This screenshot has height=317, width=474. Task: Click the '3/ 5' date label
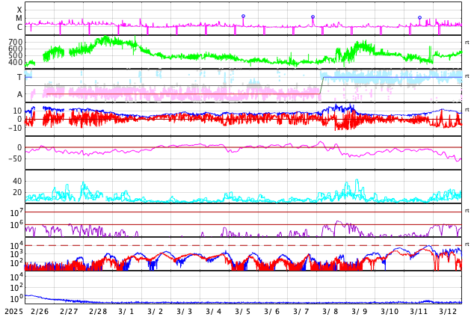(243, 311)
